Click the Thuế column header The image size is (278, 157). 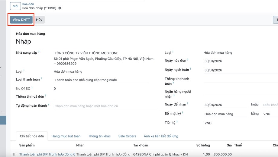tap(238, 145)
